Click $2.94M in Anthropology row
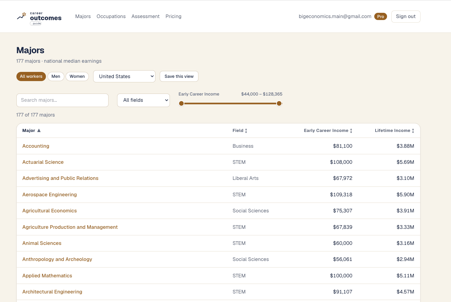 [405, 259]
